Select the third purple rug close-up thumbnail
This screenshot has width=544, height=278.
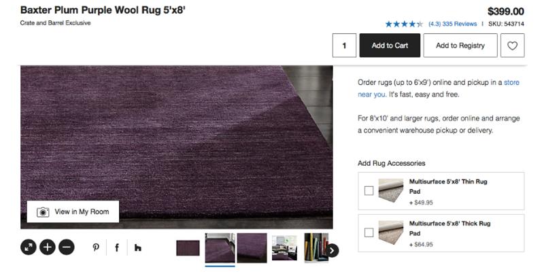click(252, 248)
